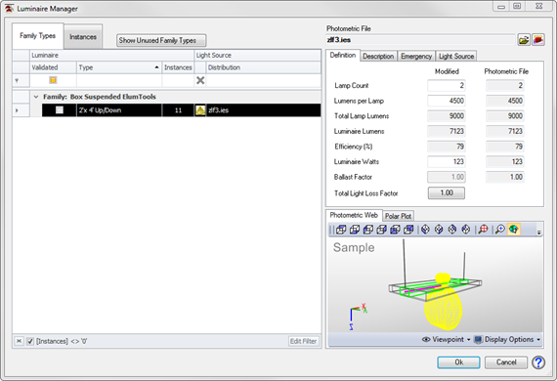Switch to the Instances tab

point(83,37)
